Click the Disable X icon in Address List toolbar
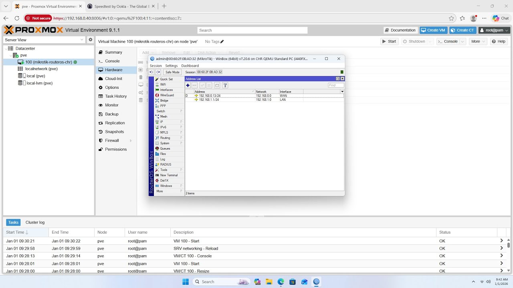513x288 pixels. (209, 85)
